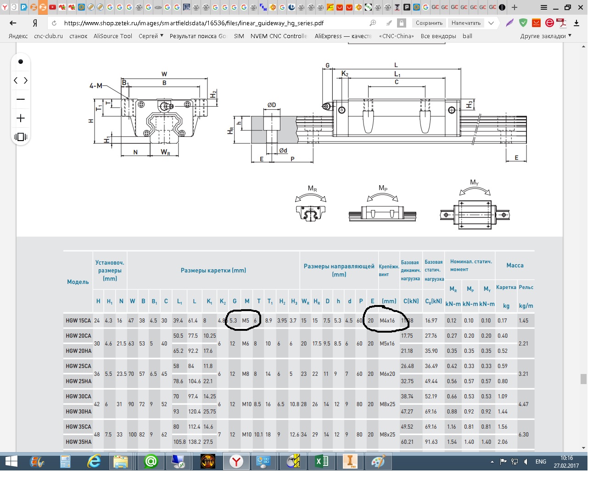Image resolution: width=593 pixels, height=487 pixels.
Task: Click the black dot PDF control button
Action: [x=21, y=62]
